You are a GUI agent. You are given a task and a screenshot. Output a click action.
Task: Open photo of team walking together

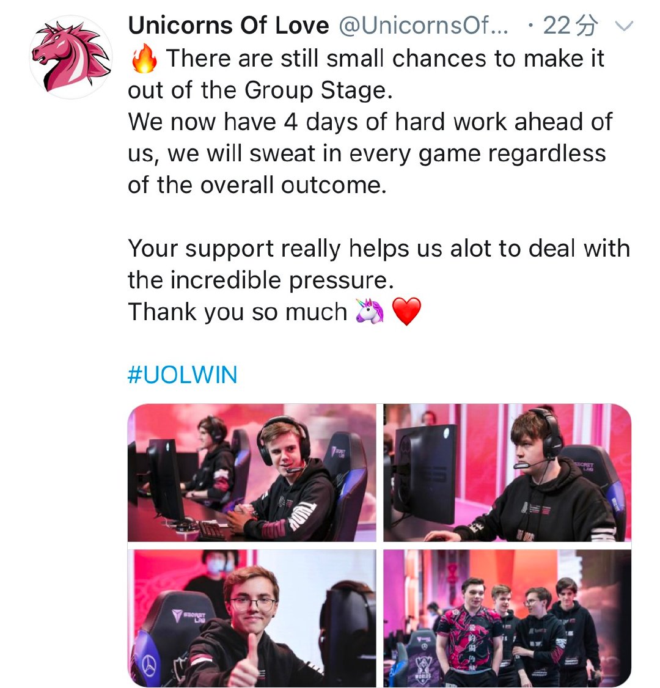[x=507, y=618]
